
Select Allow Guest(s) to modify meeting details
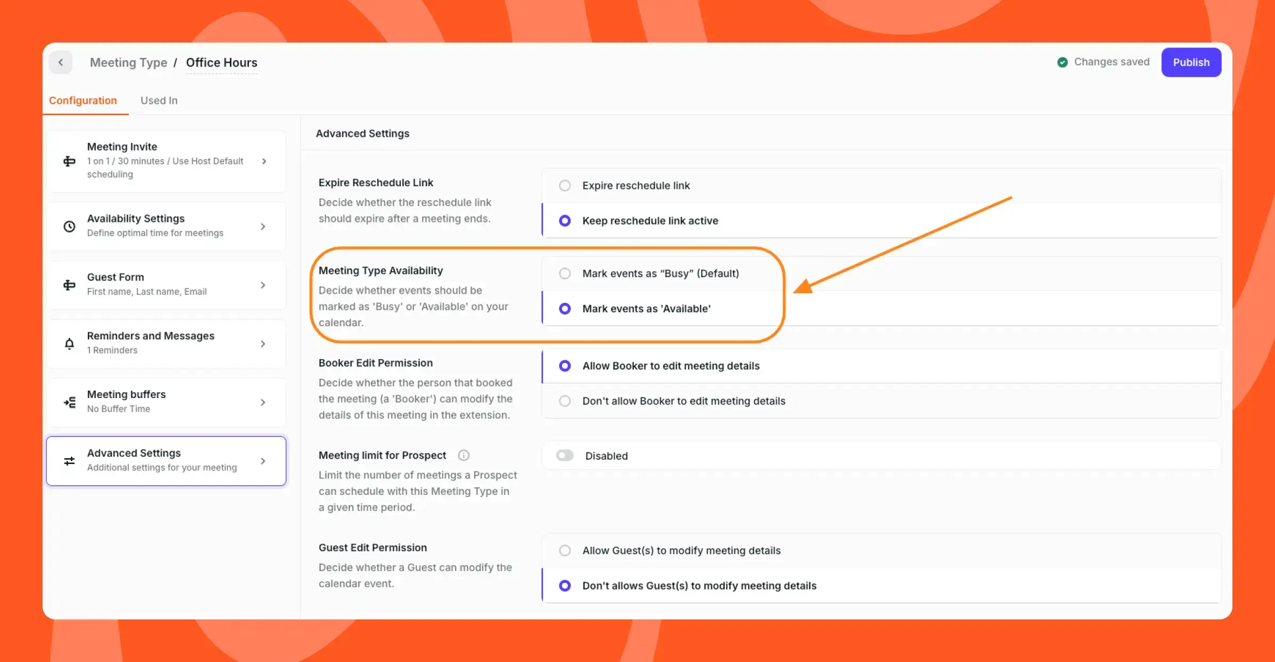click(881, 550)
